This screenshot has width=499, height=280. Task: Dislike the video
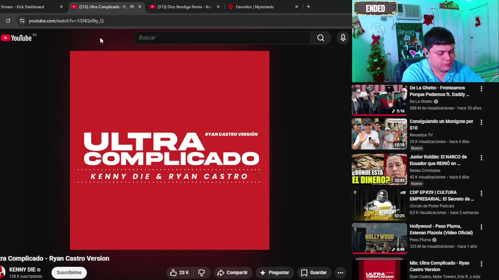(x=202, y=273)
